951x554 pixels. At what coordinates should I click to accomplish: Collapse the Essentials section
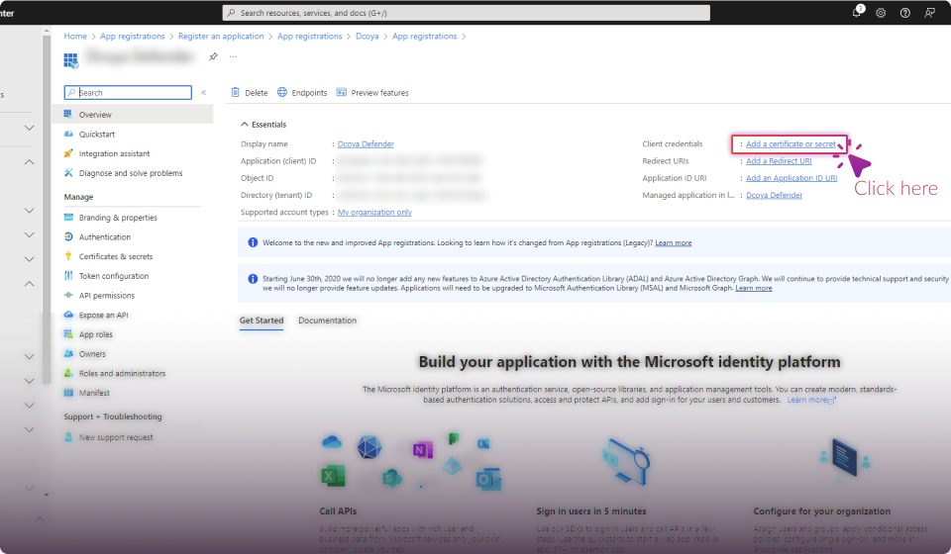[246, 125]
